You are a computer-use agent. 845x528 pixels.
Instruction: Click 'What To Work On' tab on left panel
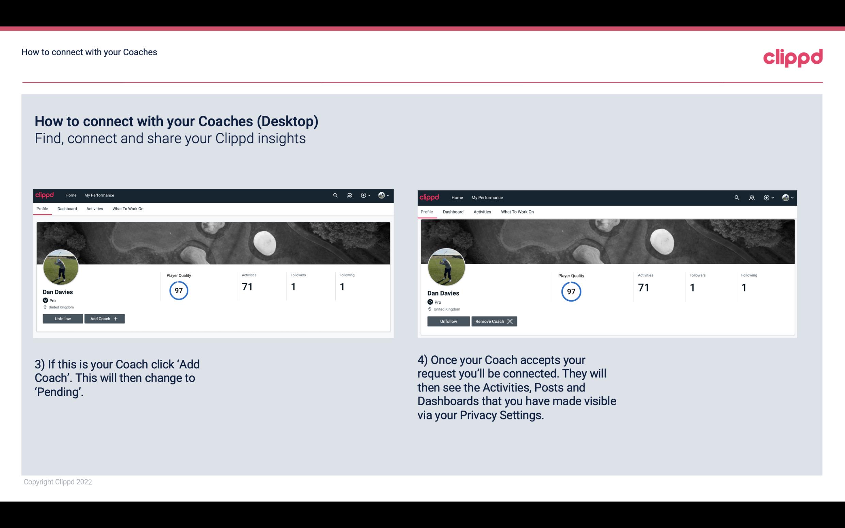pos(127,209)
